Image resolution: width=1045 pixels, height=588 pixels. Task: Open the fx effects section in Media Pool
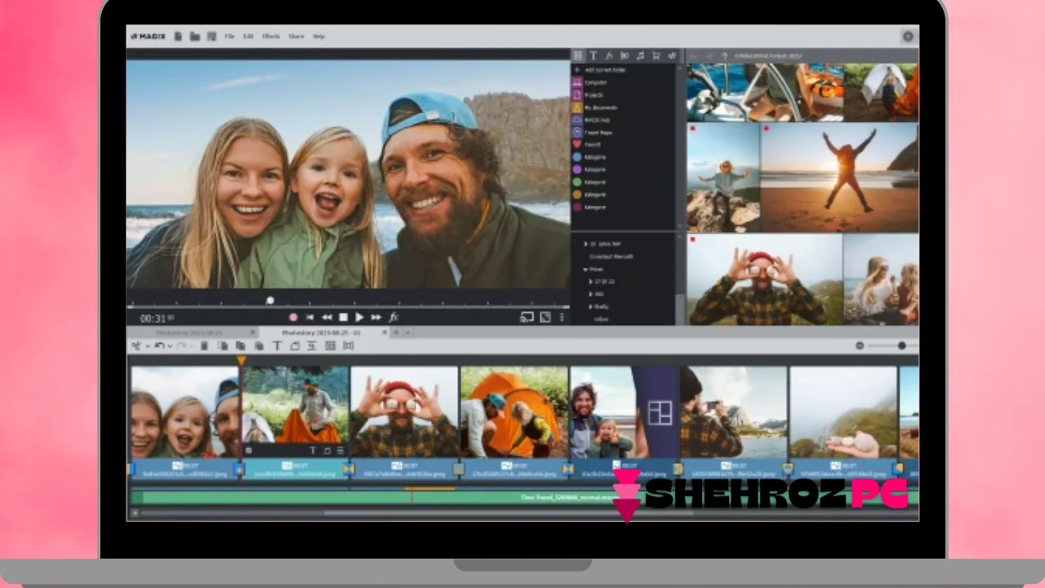point(609,56)
